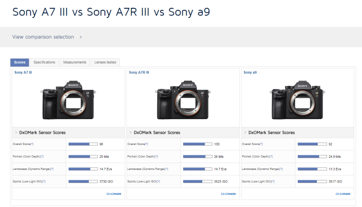The width and height of the screenshot is (362, 207).
Task: Expand the View comparison selection arrow
Action: pyautogui.click(x=81, y=37)
